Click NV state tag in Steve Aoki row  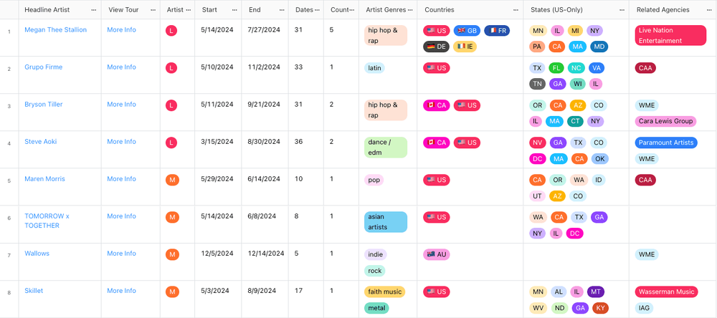[538, 143]
